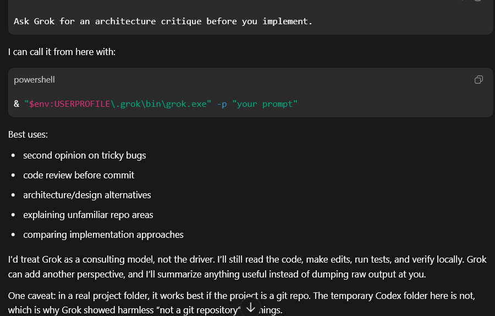Click the '$env:USERPROFILE' command string

pos(69,104)
